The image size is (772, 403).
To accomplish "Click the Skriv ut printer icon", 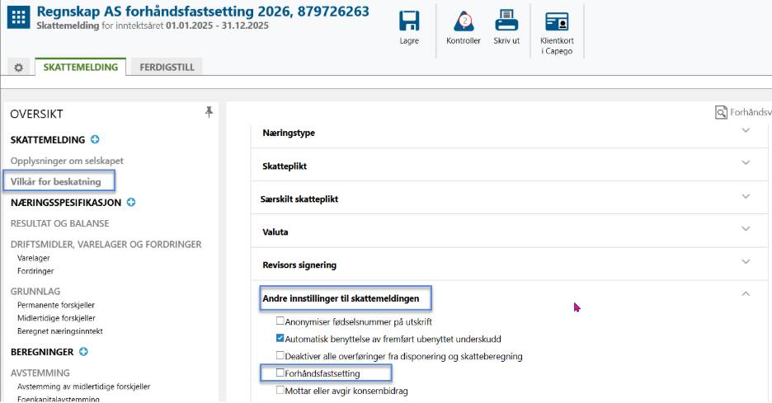I will tap(506, 21).
